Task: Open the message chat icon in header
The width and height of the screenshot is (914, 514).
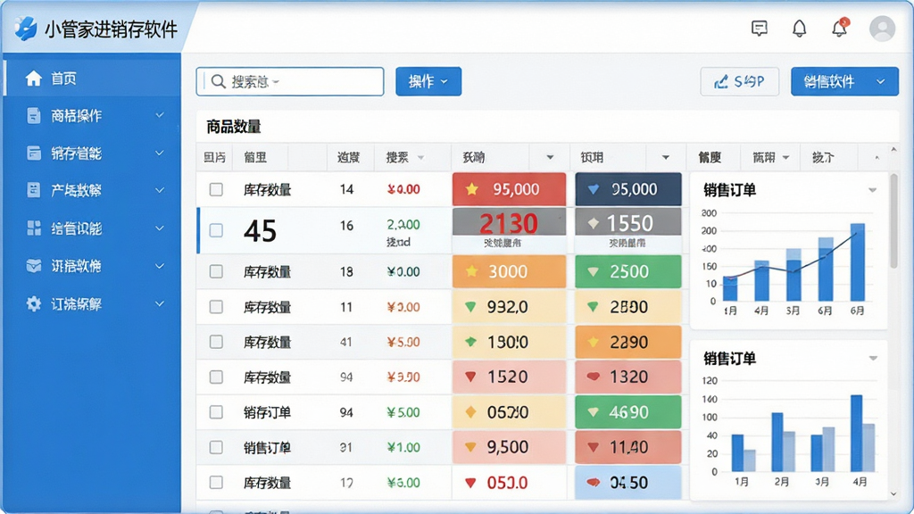Action: (x=759, y=28)
